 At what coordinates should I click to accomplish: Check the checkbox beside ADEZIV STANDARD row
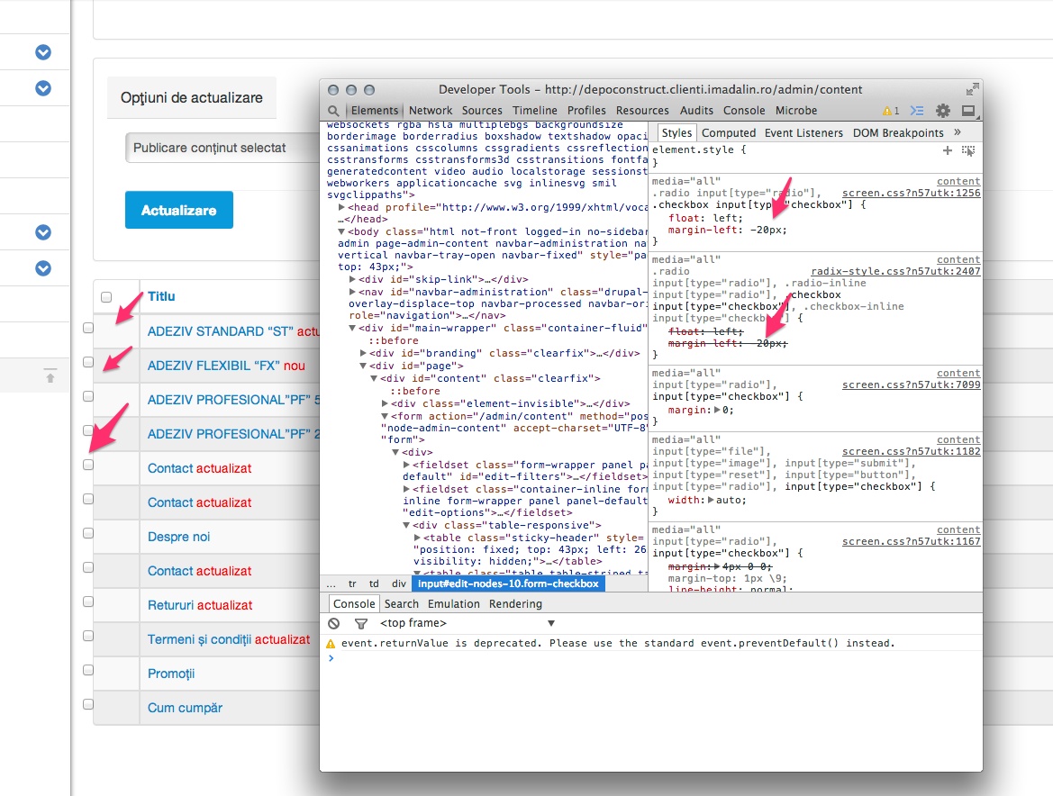tap(87, 327)
